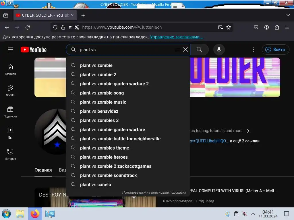Screen dimensions: 294x220
Task: Select suggestion plant vs zombie 2
Action: (128, 75)
